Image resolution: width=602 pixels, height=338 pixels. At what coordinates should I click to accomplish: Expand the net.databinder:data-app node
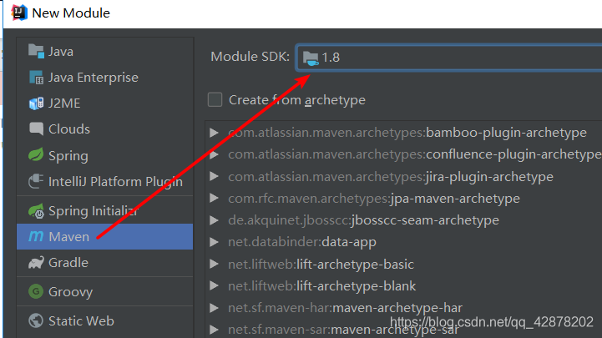(x=215, y=242)
